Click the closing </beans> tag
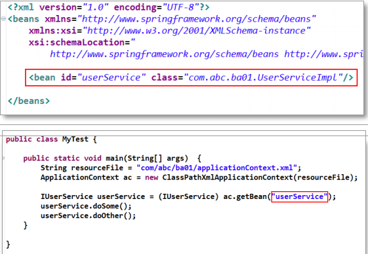Viewport: 368px width, 254px height. coord(29,101)
